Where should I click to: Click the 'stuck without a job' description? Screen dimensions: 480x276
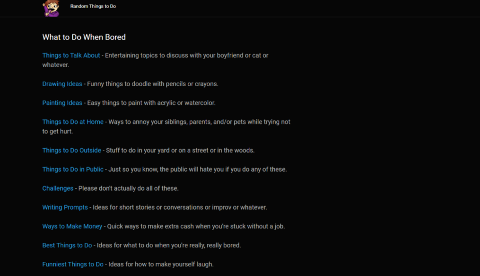pyautogui.click(x=196, y=226)
